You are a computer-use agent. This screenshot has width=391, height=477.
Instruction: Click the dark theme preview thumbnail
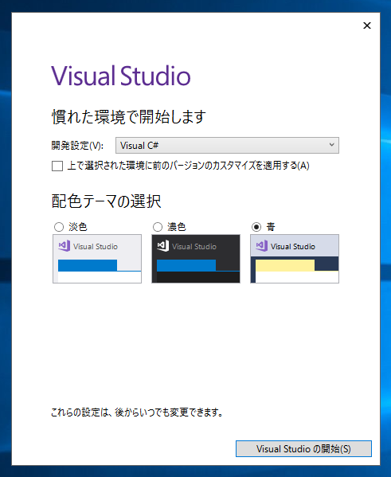[196, 259]
